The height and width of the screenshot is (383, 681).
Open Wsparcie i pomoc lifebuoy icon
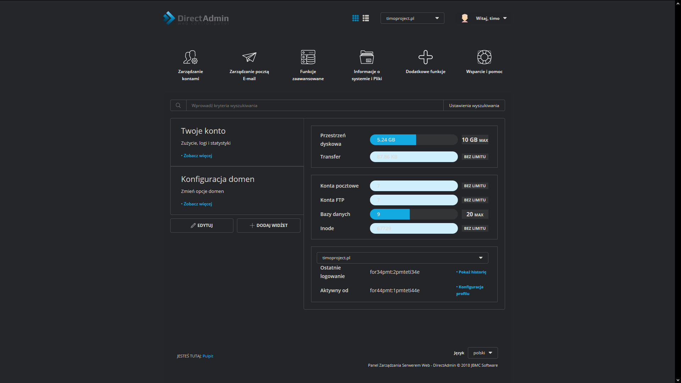click(484, 57)
